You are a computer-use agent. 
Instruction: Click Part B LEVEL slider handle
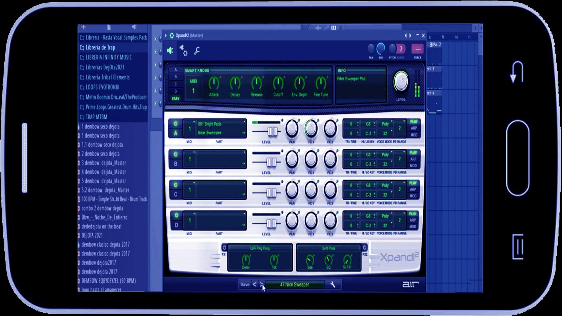tap(271, 162)
